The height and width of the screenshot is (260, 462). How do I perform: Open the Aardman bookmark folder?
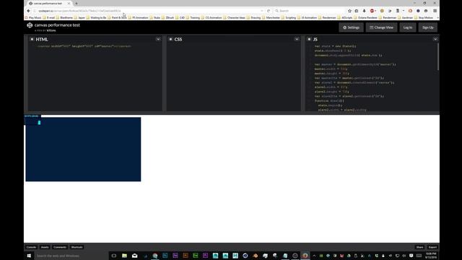pyautogui.click(x=406, y=17)
